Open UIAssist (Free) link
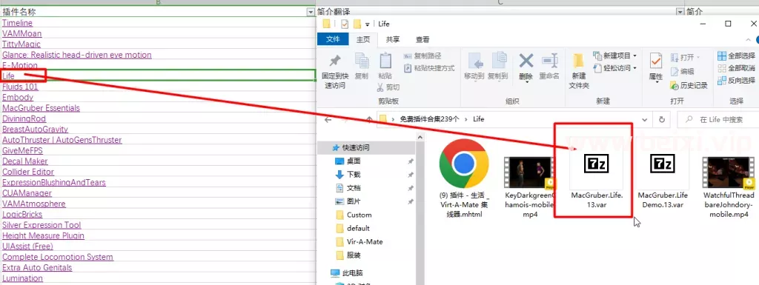The image size is (759, 285). coord(27,246)
